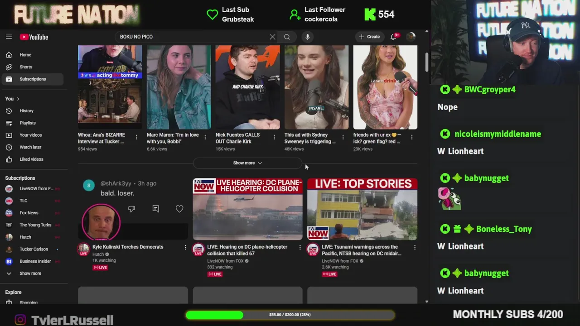Click Hutch channel avatar beside Kyle Kulinski video
This screenshot has width=580, height=326.
pos(83,249)
